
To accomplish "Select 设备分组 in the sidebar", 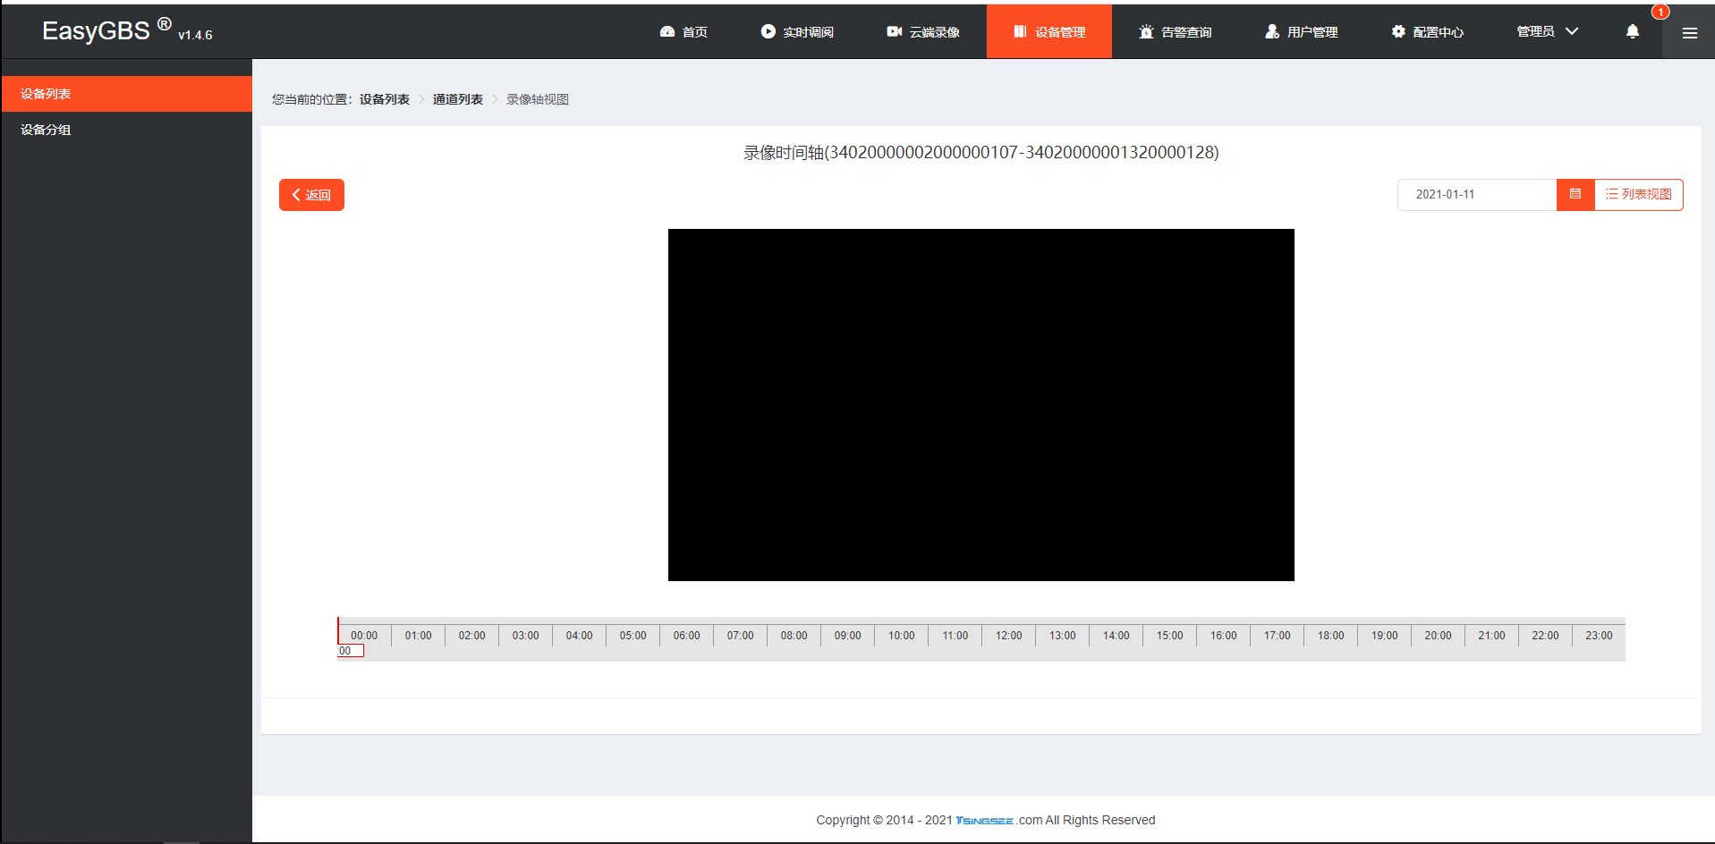I will 47,130.
